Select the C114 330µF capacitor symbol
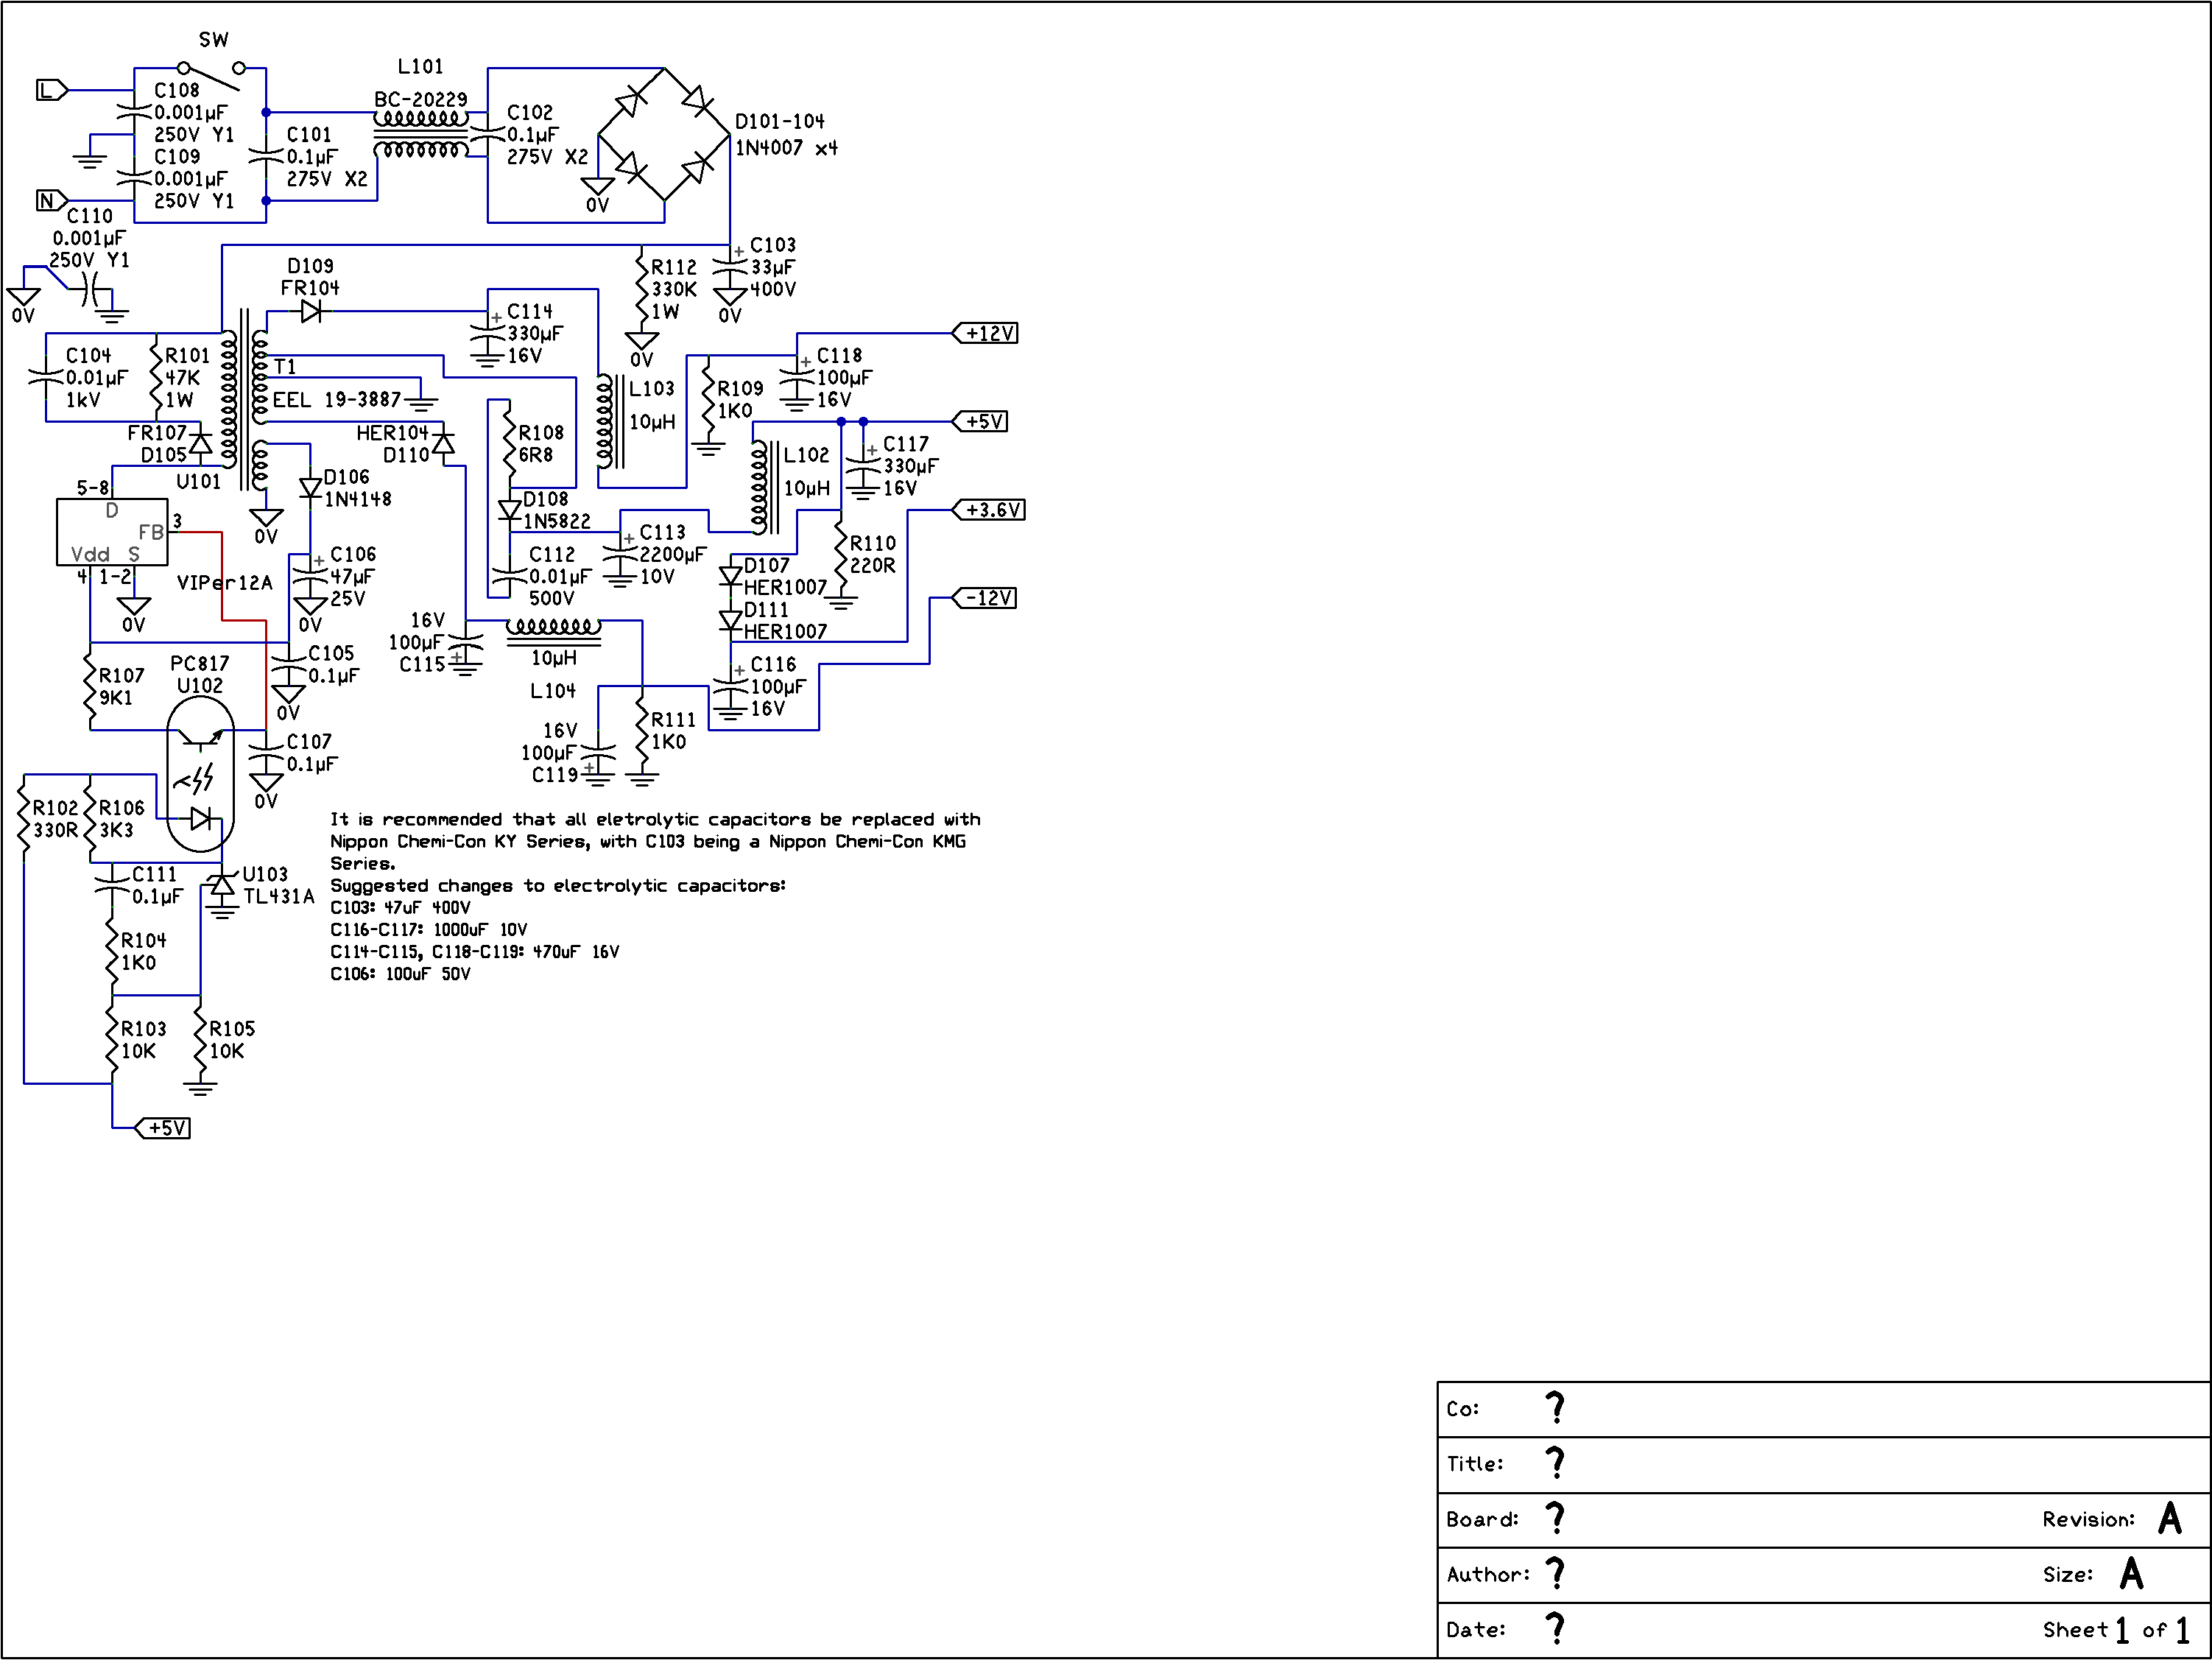The width and height of the screenshot is (2212, 1660). pyautogui.click(x=488, y=333)
